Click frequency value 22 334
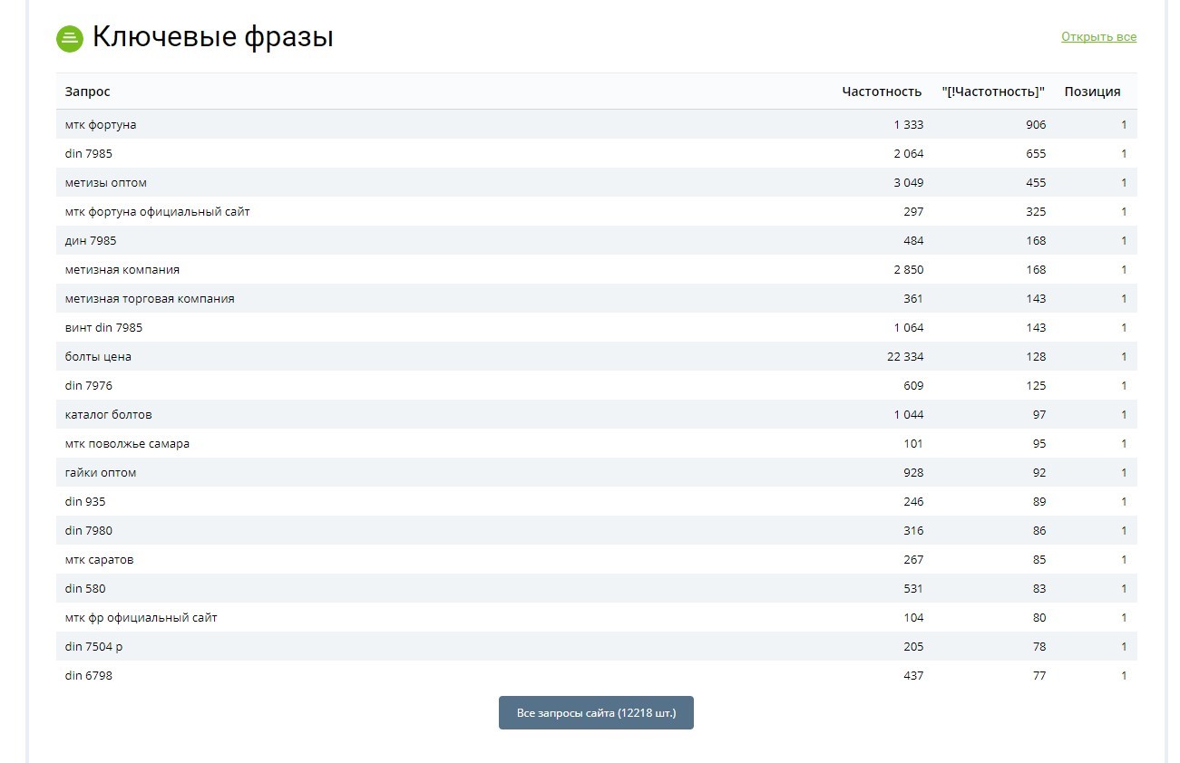The width and height of the screenshot is (1180, 763). (x=905, y=356)
